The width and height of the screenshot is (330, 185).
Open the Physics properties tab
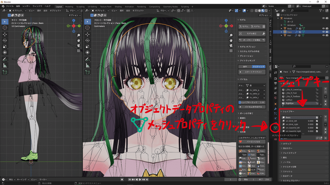tap(275, 118)
